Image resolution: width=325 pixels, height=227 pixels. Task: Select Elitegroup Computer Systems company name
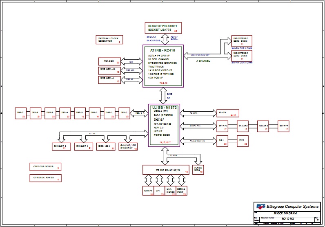pos(292,207)
